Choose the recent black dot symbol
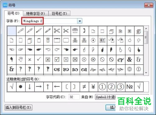The image size is (156, 115). (21, 87)
